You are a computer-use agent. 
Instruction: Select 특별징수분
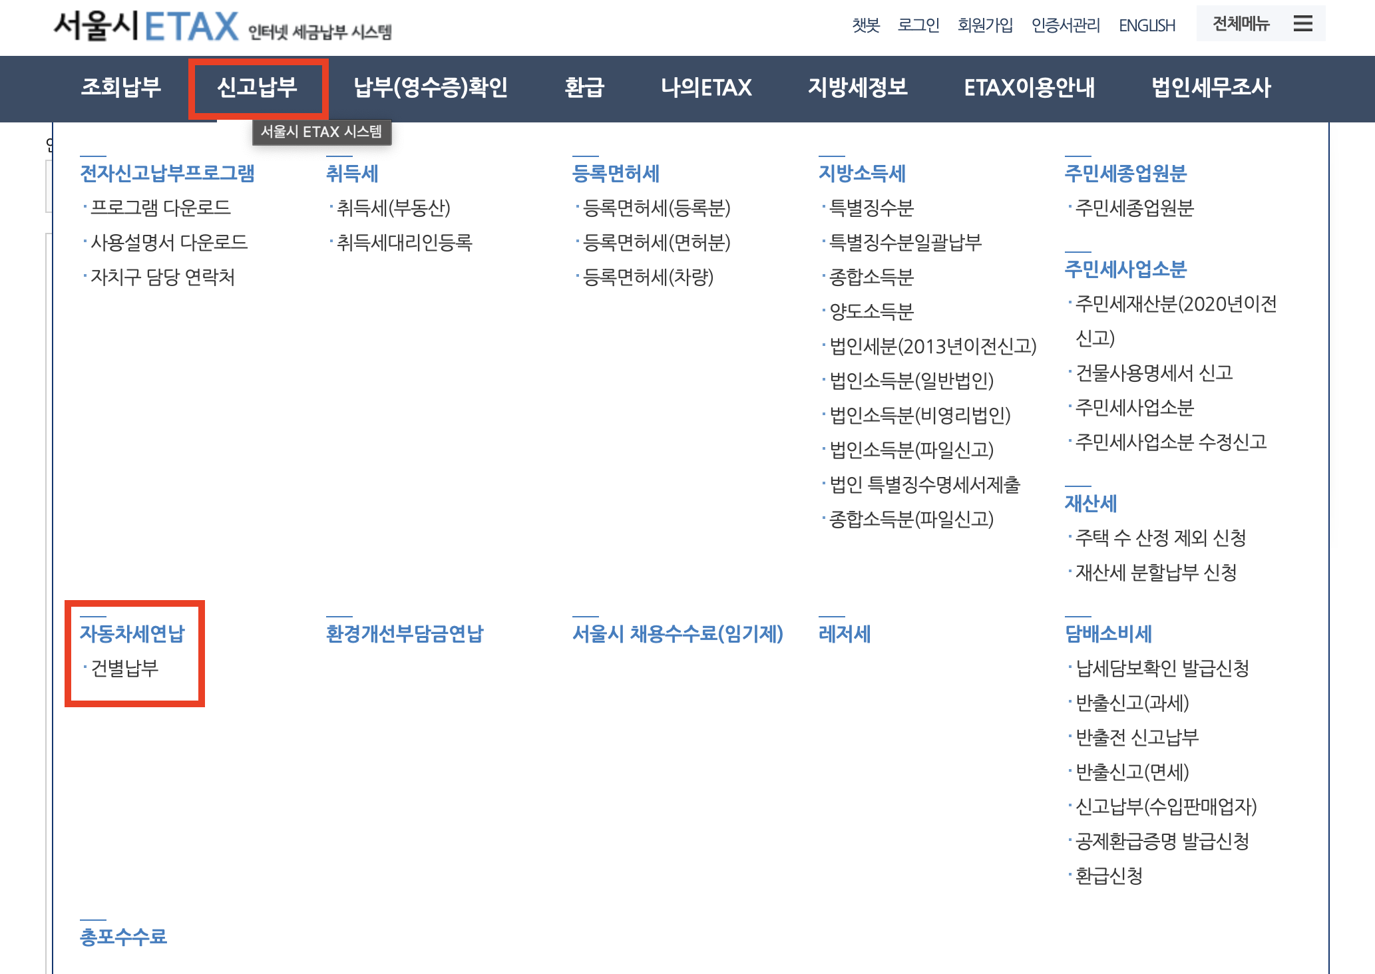pos(872,208)
